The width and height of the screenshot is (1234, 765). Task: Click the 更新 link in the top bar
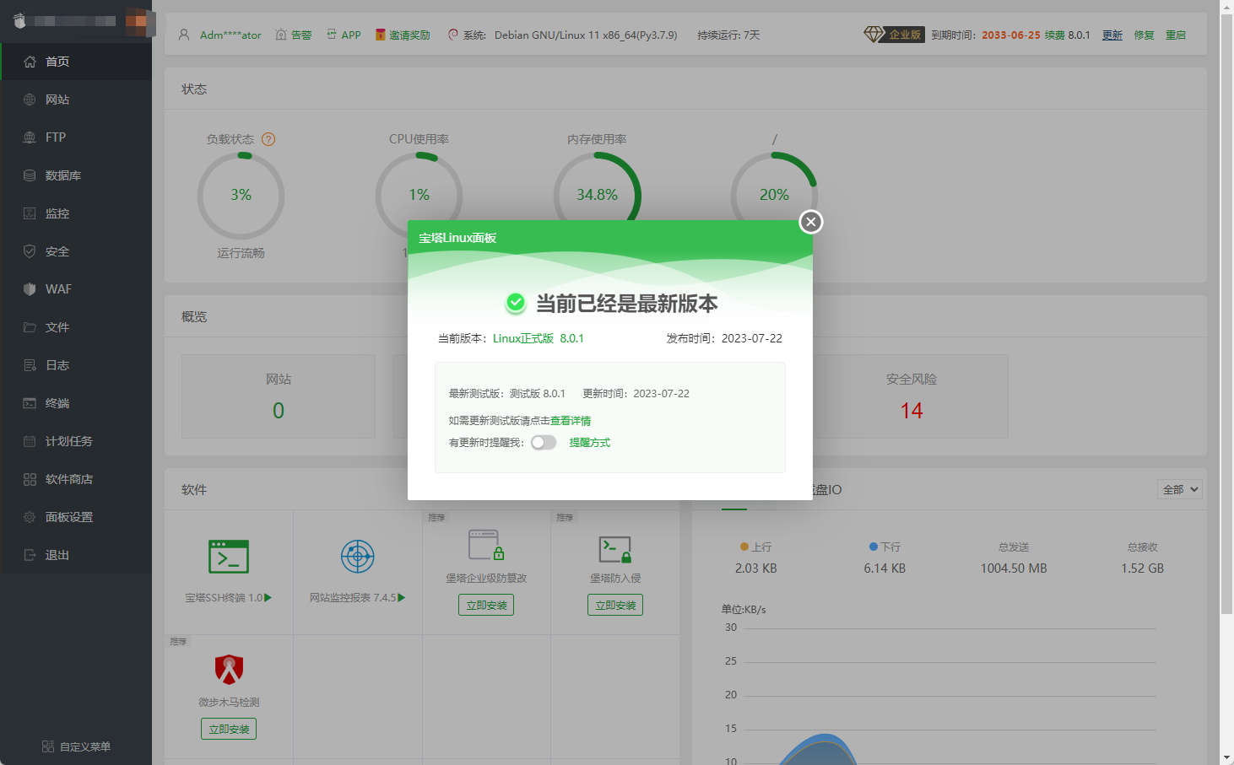tap(1112, 35)
